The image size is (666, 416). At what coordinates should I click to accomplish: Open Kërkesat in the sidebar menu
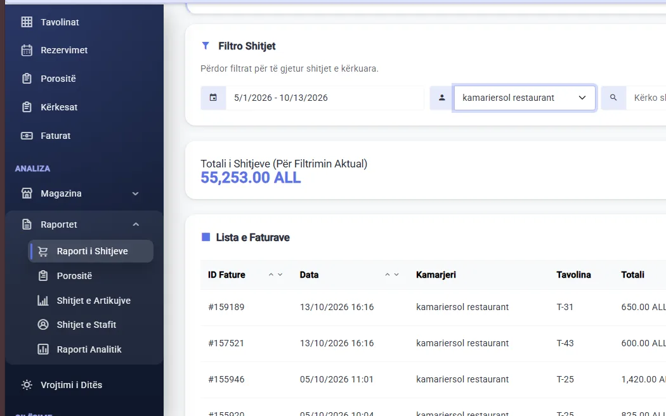[59, 107]
